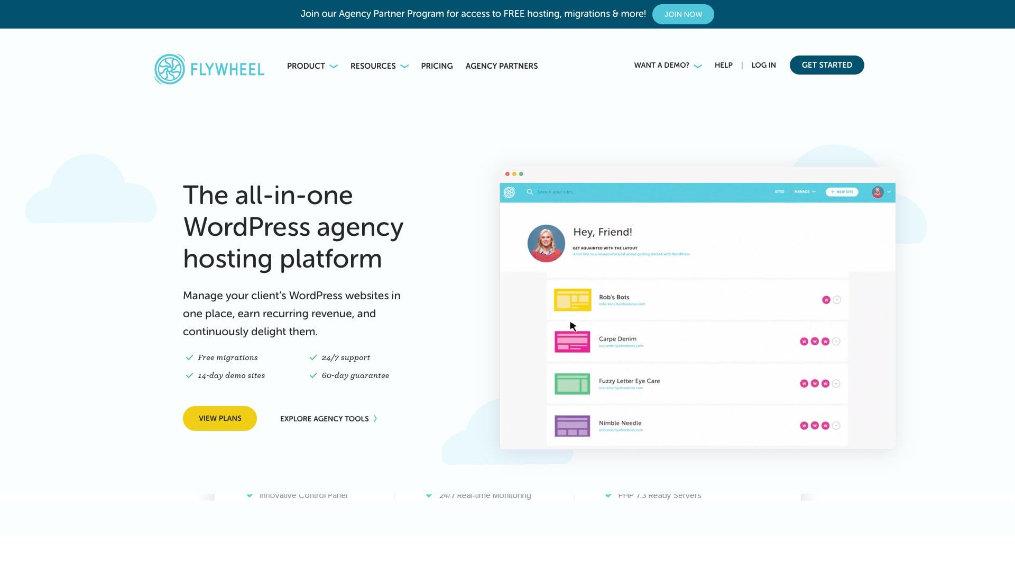The height and width of the screenshot is (571, 1015).
Task: Click the checkmark icon beside Free migrations
Action: coord(189,357)
